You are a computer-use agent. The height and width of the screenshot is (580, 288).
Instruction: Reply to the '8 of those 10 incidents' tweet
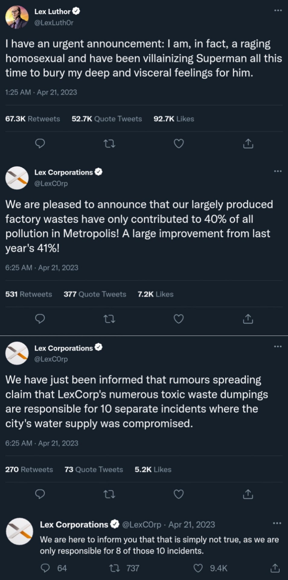pyautogui.click(x=45, y=568)
